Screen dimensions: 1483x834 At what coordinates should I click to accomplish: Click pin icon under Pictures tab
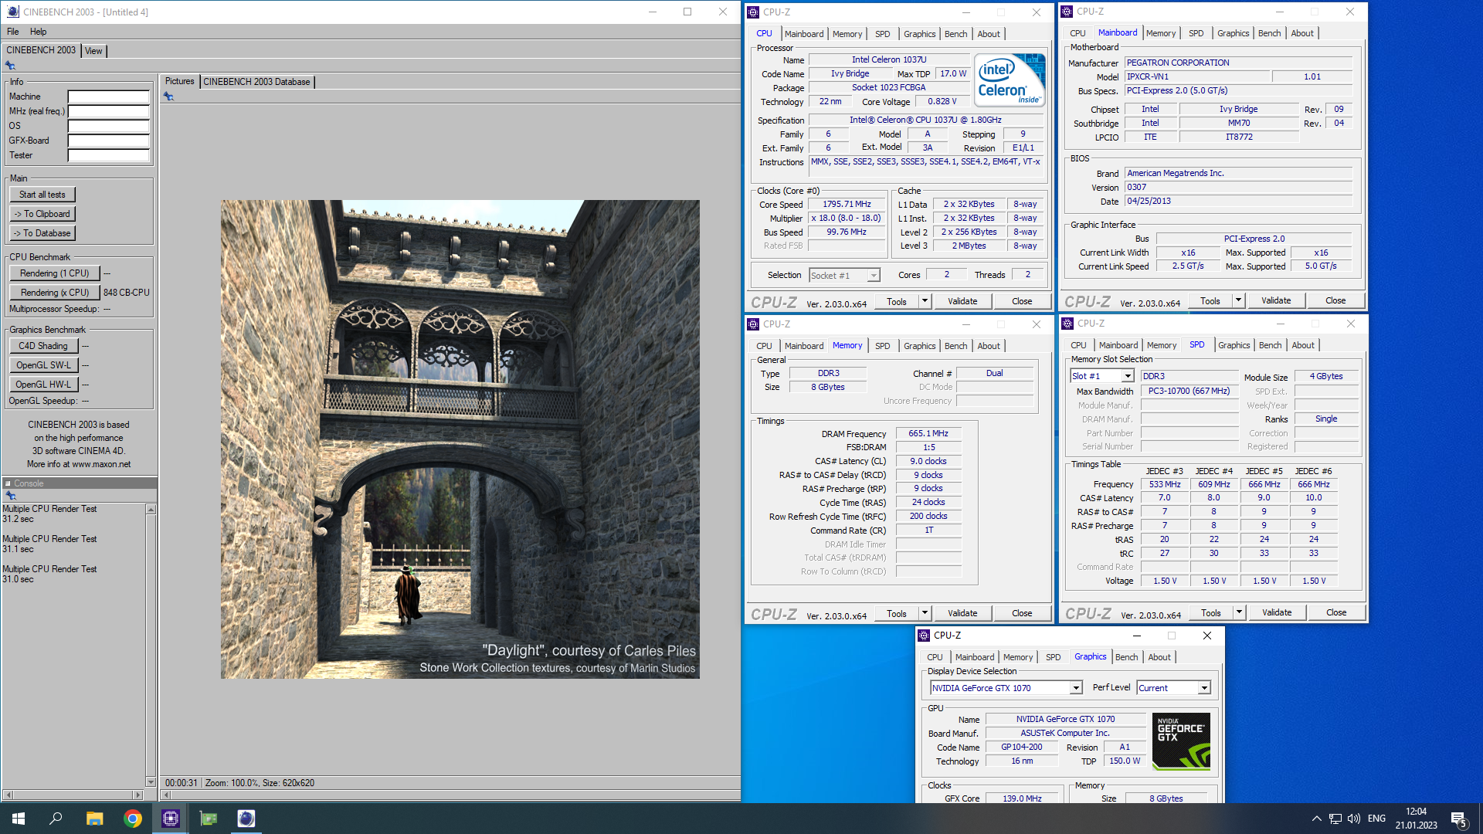[168, 97]
